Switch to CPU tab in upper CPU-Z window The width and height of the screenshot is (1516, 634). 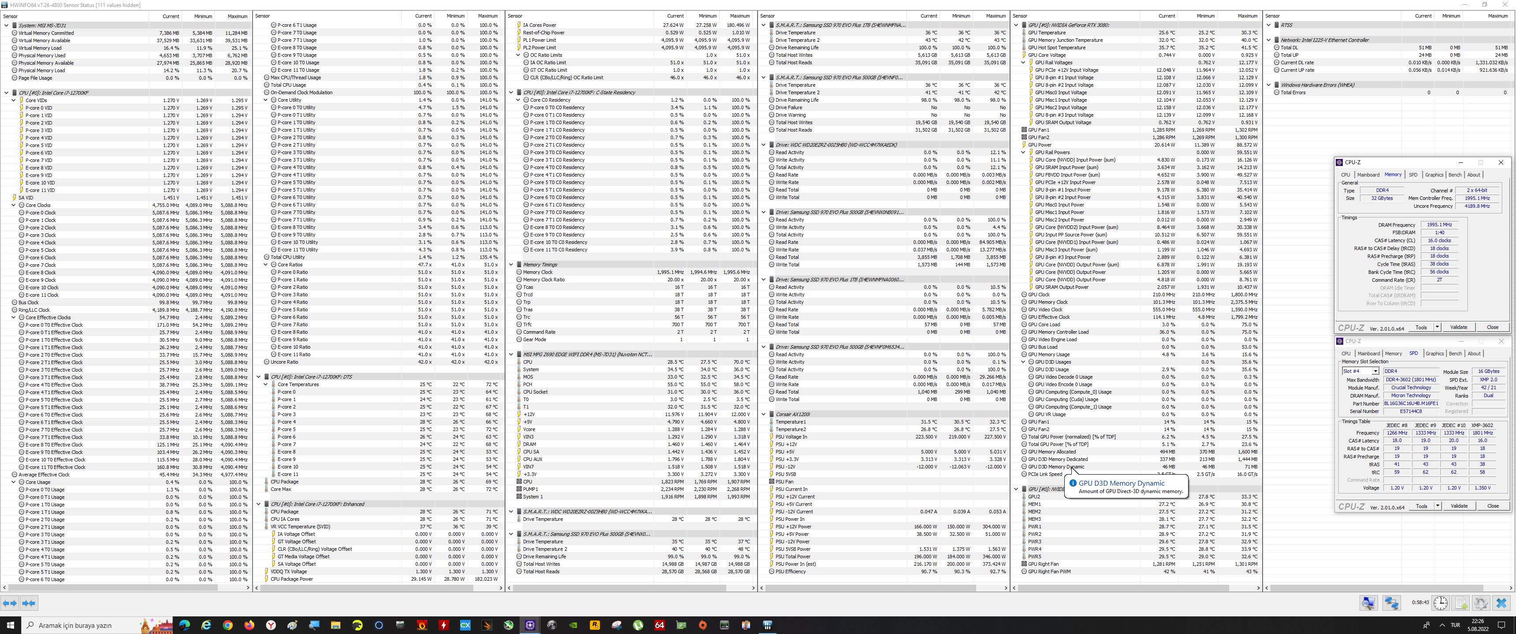pos(1345,175)
